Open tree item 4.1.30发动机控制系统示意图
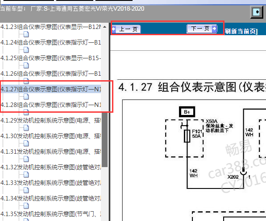This screenshot has height=221, width=266. pyautogui.click(x=50, y=136)
